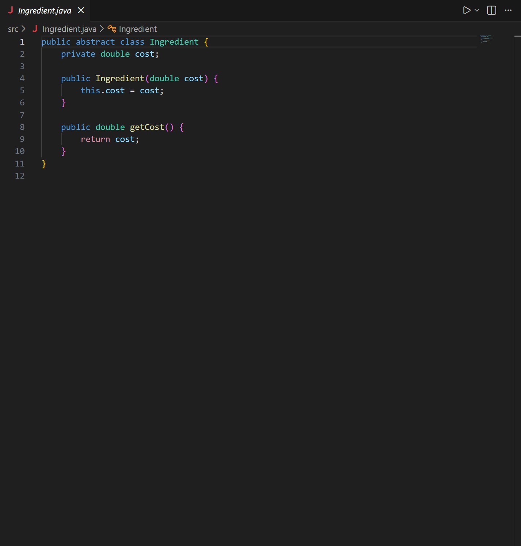The image size is (521, 546).
Task: Switch to the Ingredient.java editor tab
Action: tap(44, 10)
